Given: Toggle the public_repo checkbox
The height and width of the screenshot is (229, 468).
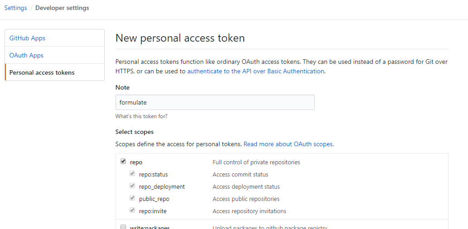Looking at the screenshot, I should click(132, 198).
